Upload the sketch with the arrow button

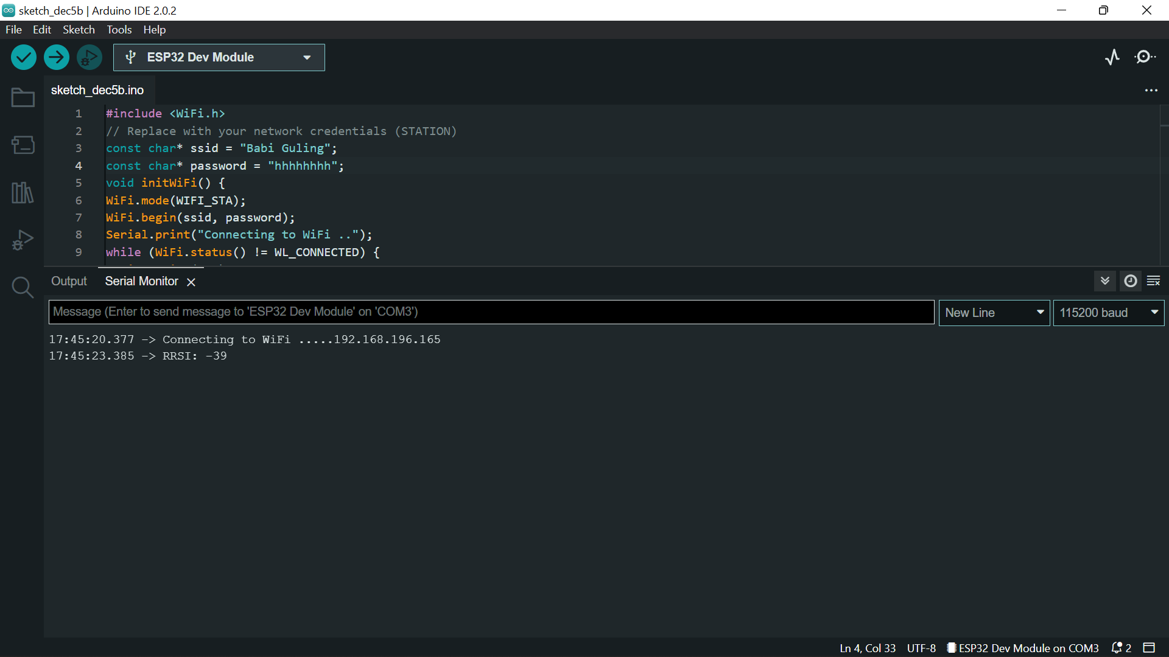tap(57, 57)
